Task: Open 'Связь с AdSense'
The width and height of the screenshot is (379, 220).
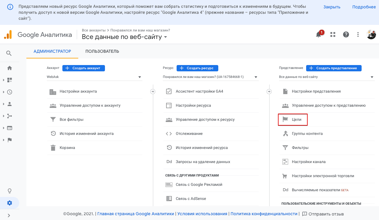Action: click(210, 199)
